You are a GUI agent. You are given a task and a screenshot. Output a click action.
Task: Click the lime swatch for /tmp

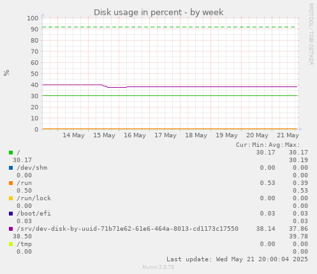pyautogui.click(x=11, y=244)
